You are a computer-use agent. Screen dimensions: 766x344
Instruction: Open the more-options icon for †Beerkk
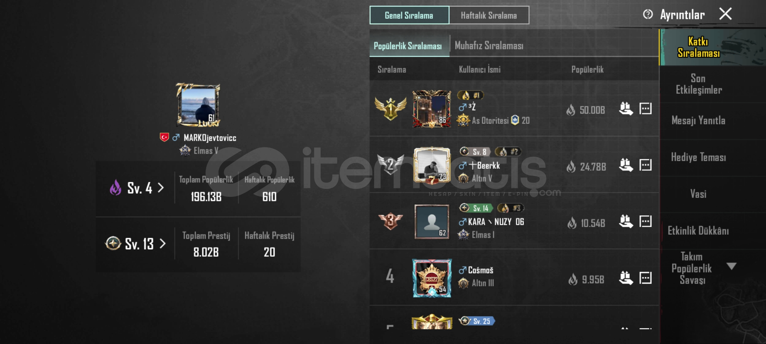[x=645, y=165]
